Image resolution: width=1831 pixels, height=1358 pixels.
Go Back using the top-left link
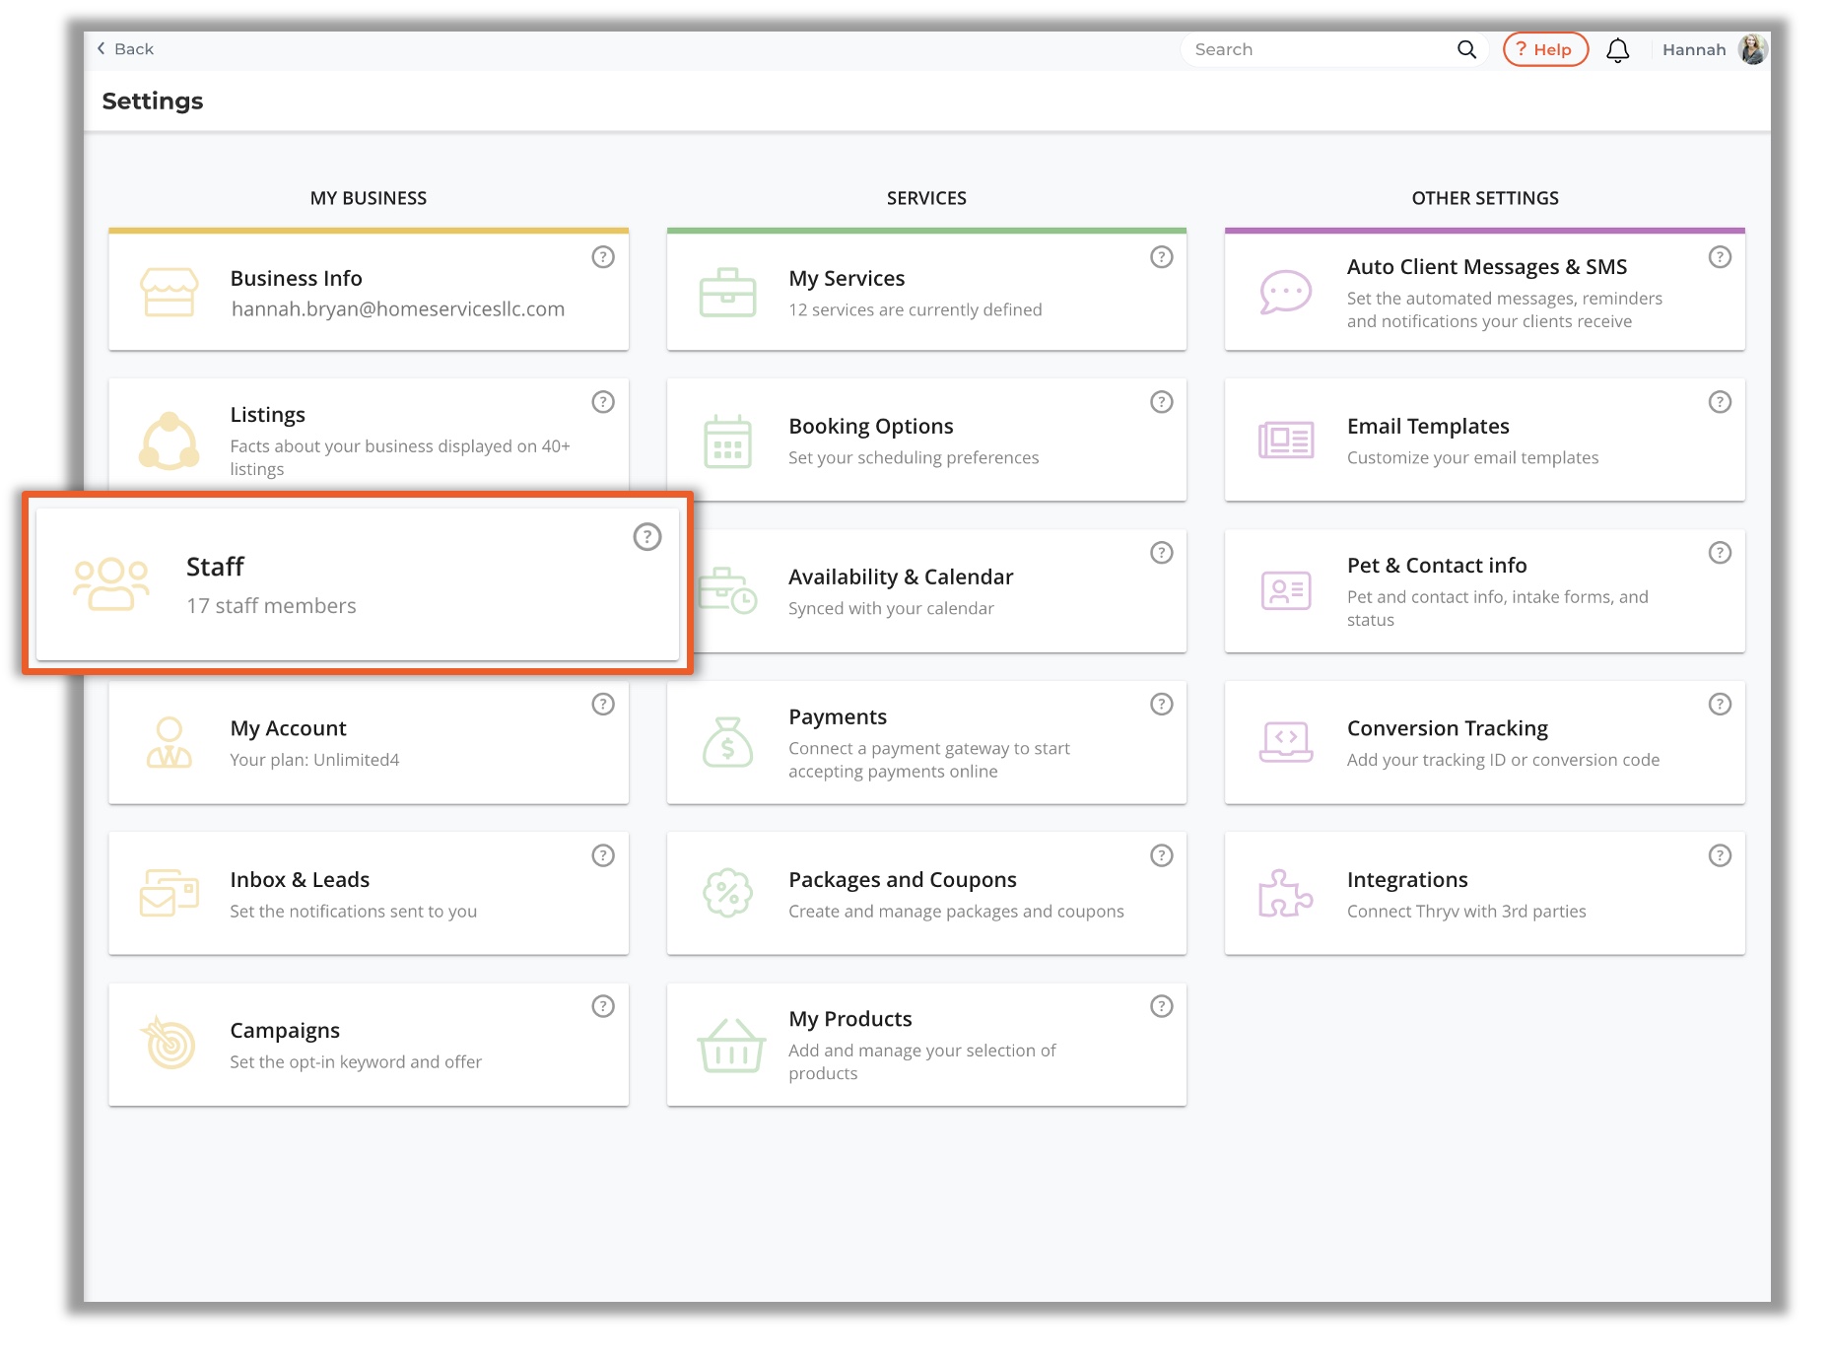point(125,48)
